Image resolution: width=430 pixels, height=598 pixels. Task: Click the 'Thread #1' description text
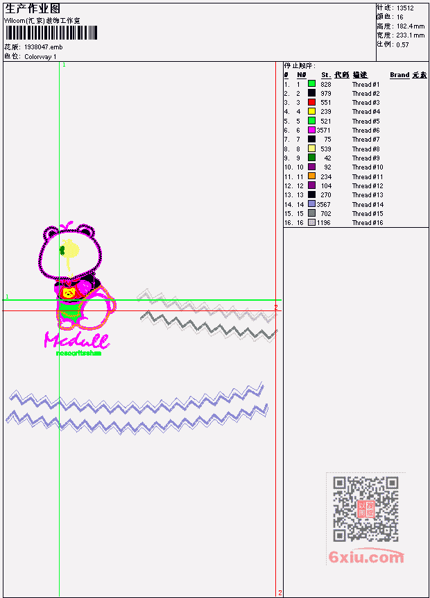[365, 84]
